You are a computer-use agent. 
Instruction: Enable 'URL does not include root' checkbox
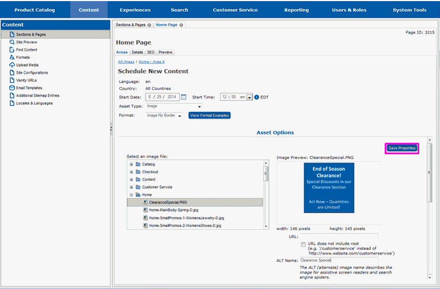pyautogui.click(x=304, y=245)
